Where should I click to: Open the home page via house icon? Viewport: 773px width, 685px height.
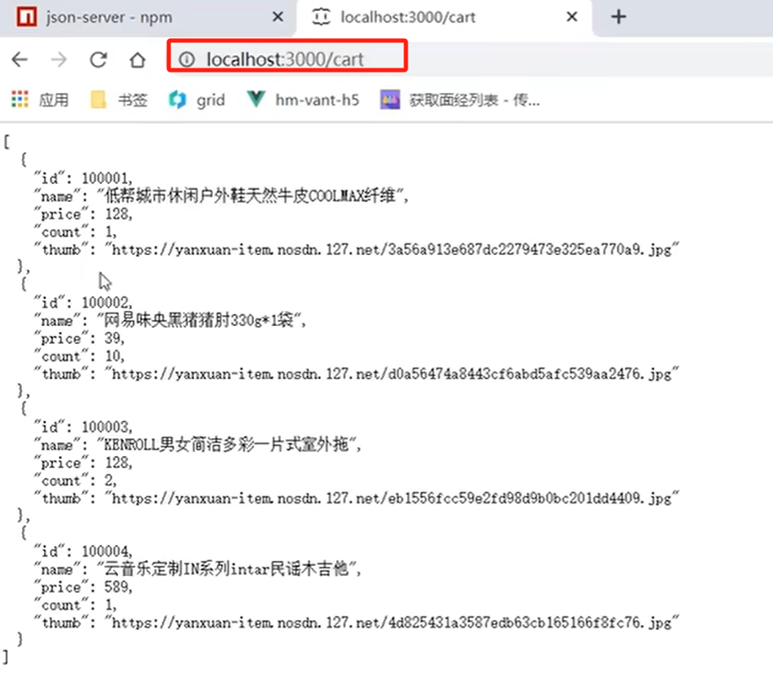pos(138,60)
